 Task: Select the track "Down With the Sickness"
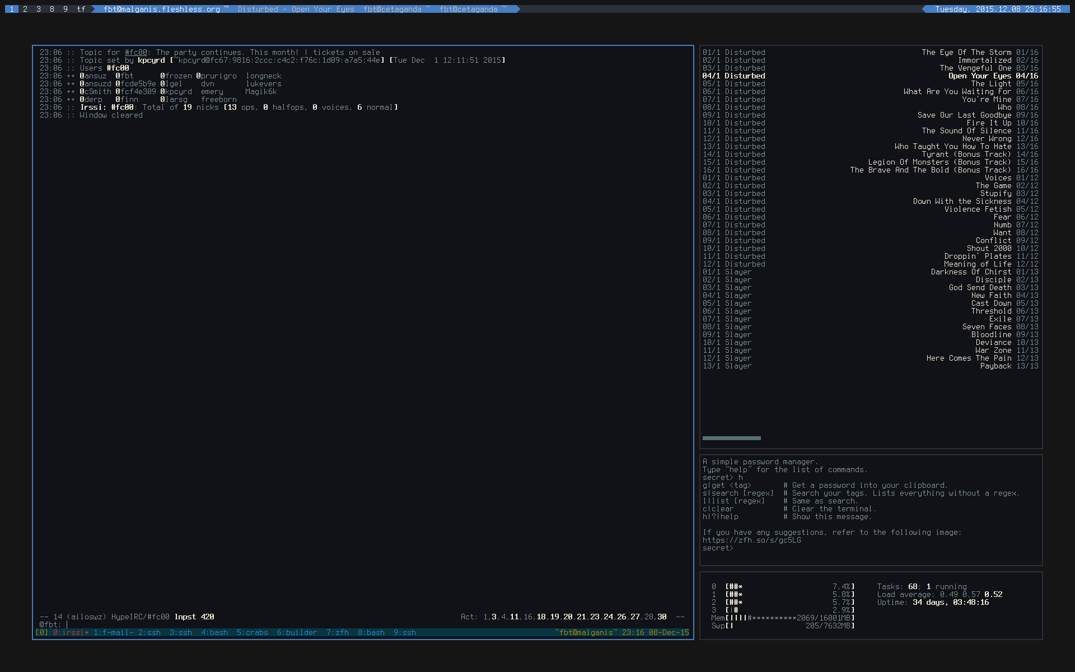coord(962,201)
